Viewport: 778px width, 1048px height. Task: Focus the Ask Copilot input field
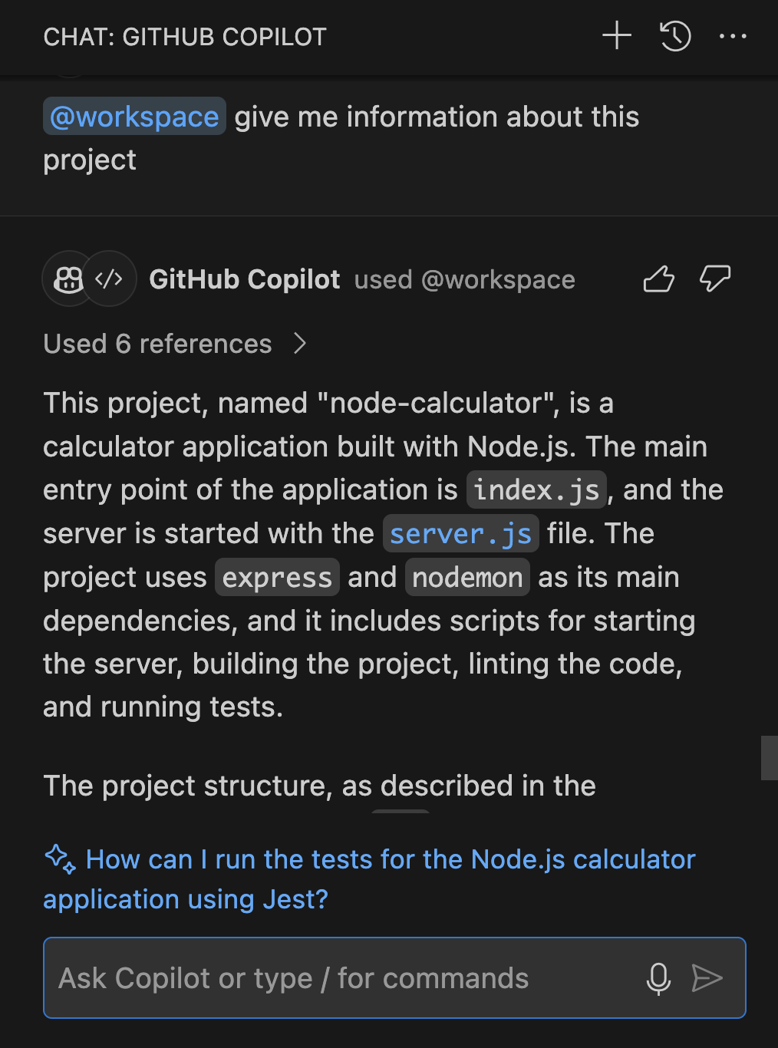tap(338, 978)
